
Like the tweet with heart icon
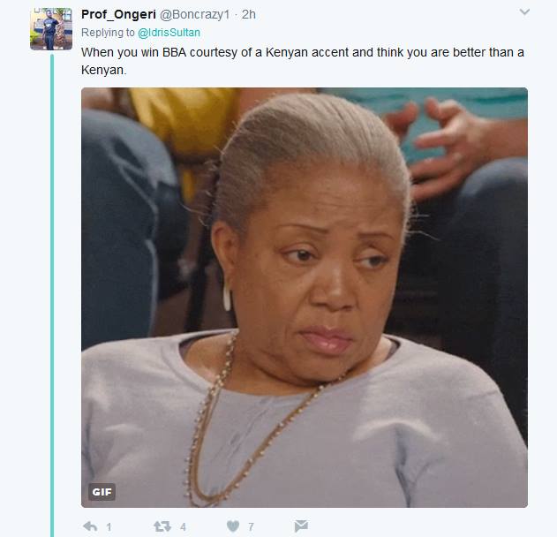tap(233, 526)
